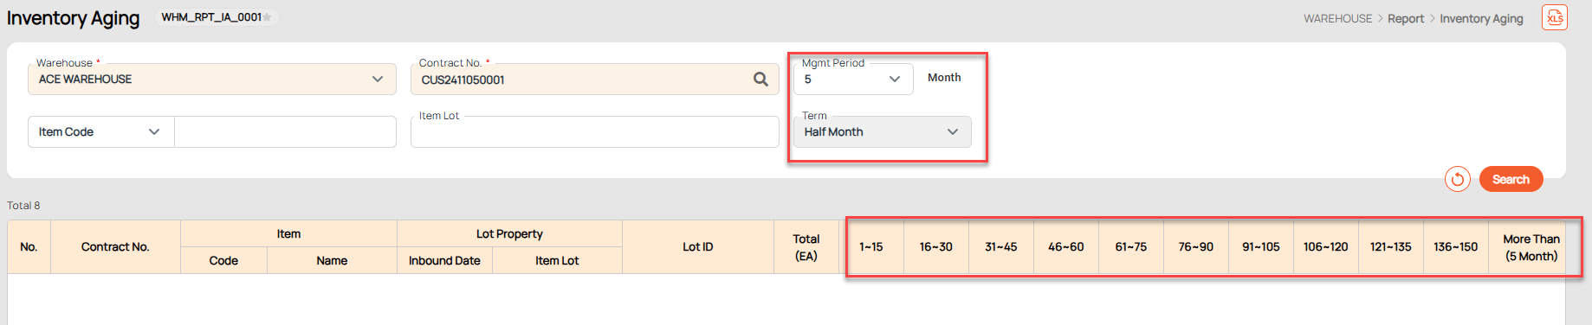Viewport: 1592px width, 325px height.
Task: Click the Search button
Action: click(x=1511, y=179)
